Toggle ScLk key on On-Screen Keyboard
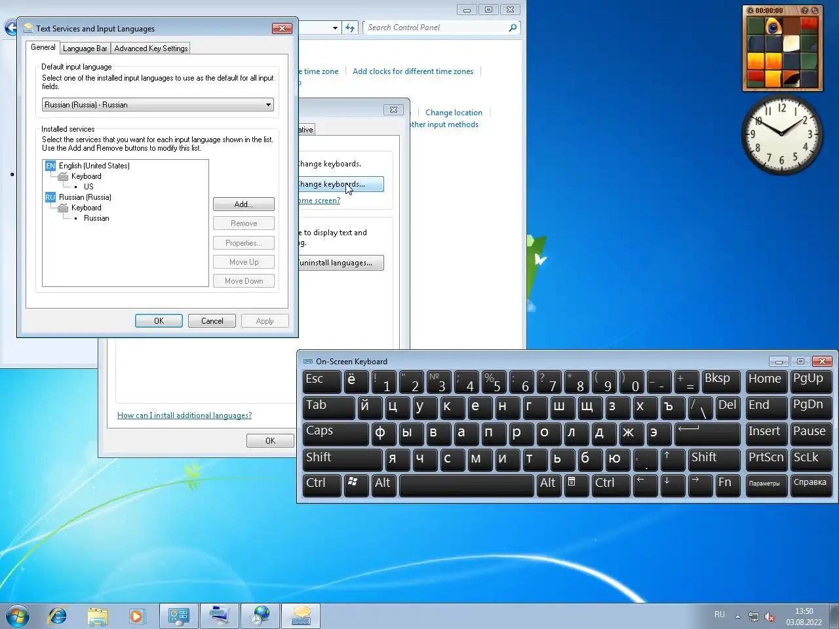The height and width of the screenshot is (629, 839). click(x=811, y=459)
